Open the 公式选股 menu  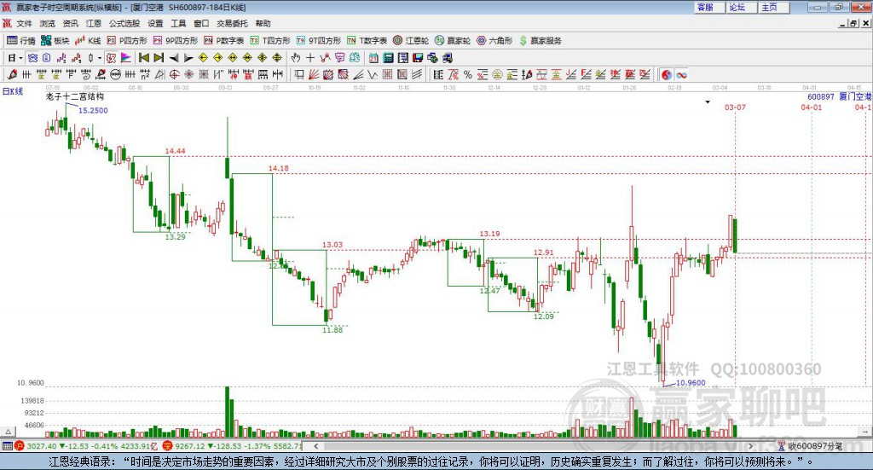click(124, 23)
